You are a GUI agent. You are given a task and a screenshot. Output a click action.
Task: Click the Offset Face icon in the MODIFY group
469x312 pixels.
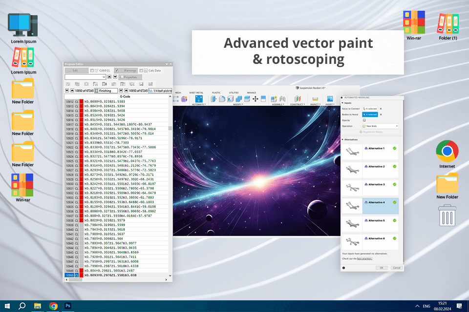coord(247,99)
